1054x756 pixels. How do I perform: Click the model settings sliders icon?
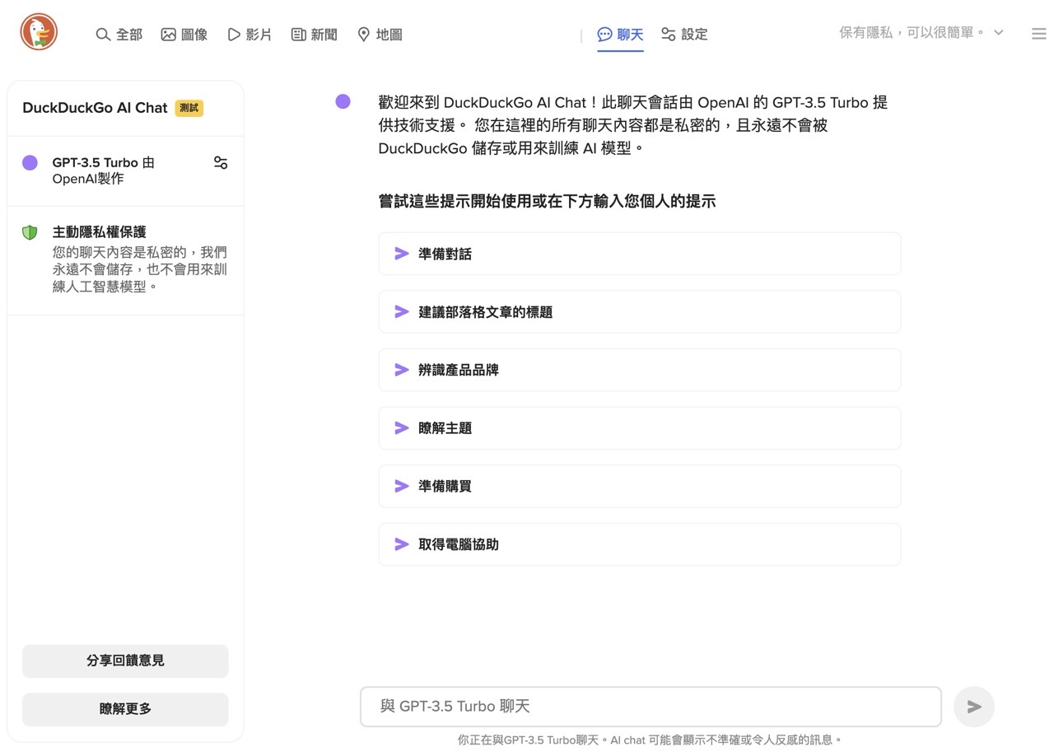[x=221, y=162]
